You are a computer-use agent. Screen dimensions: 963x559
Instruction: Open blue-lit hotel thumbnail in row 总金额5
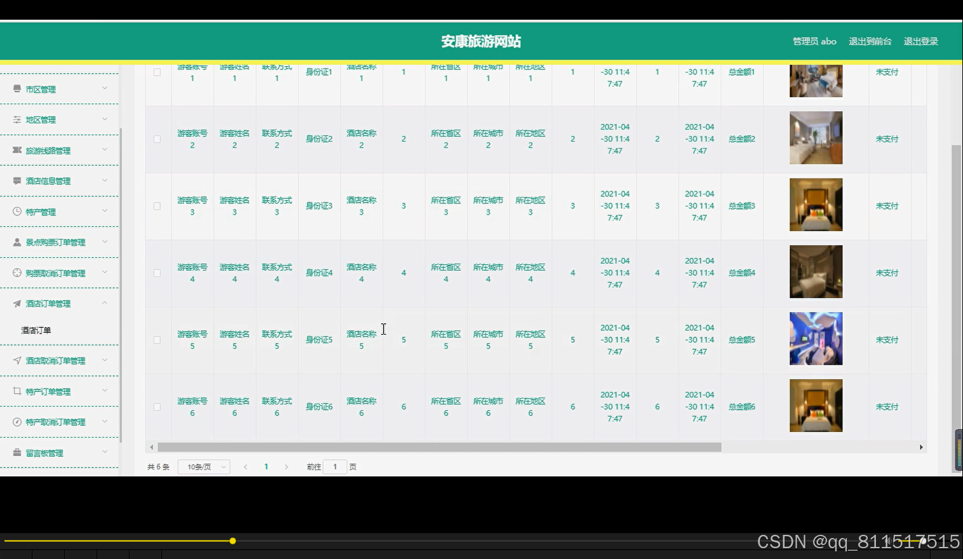point(816,339)
